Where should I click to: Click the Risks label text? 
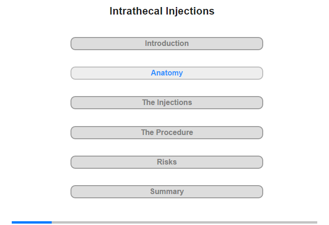click(x=167, y=162)
